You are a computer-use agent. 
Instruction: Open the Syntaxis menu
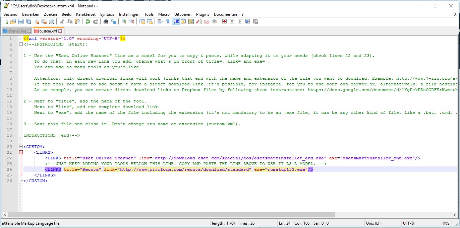[x=107, y=14]
